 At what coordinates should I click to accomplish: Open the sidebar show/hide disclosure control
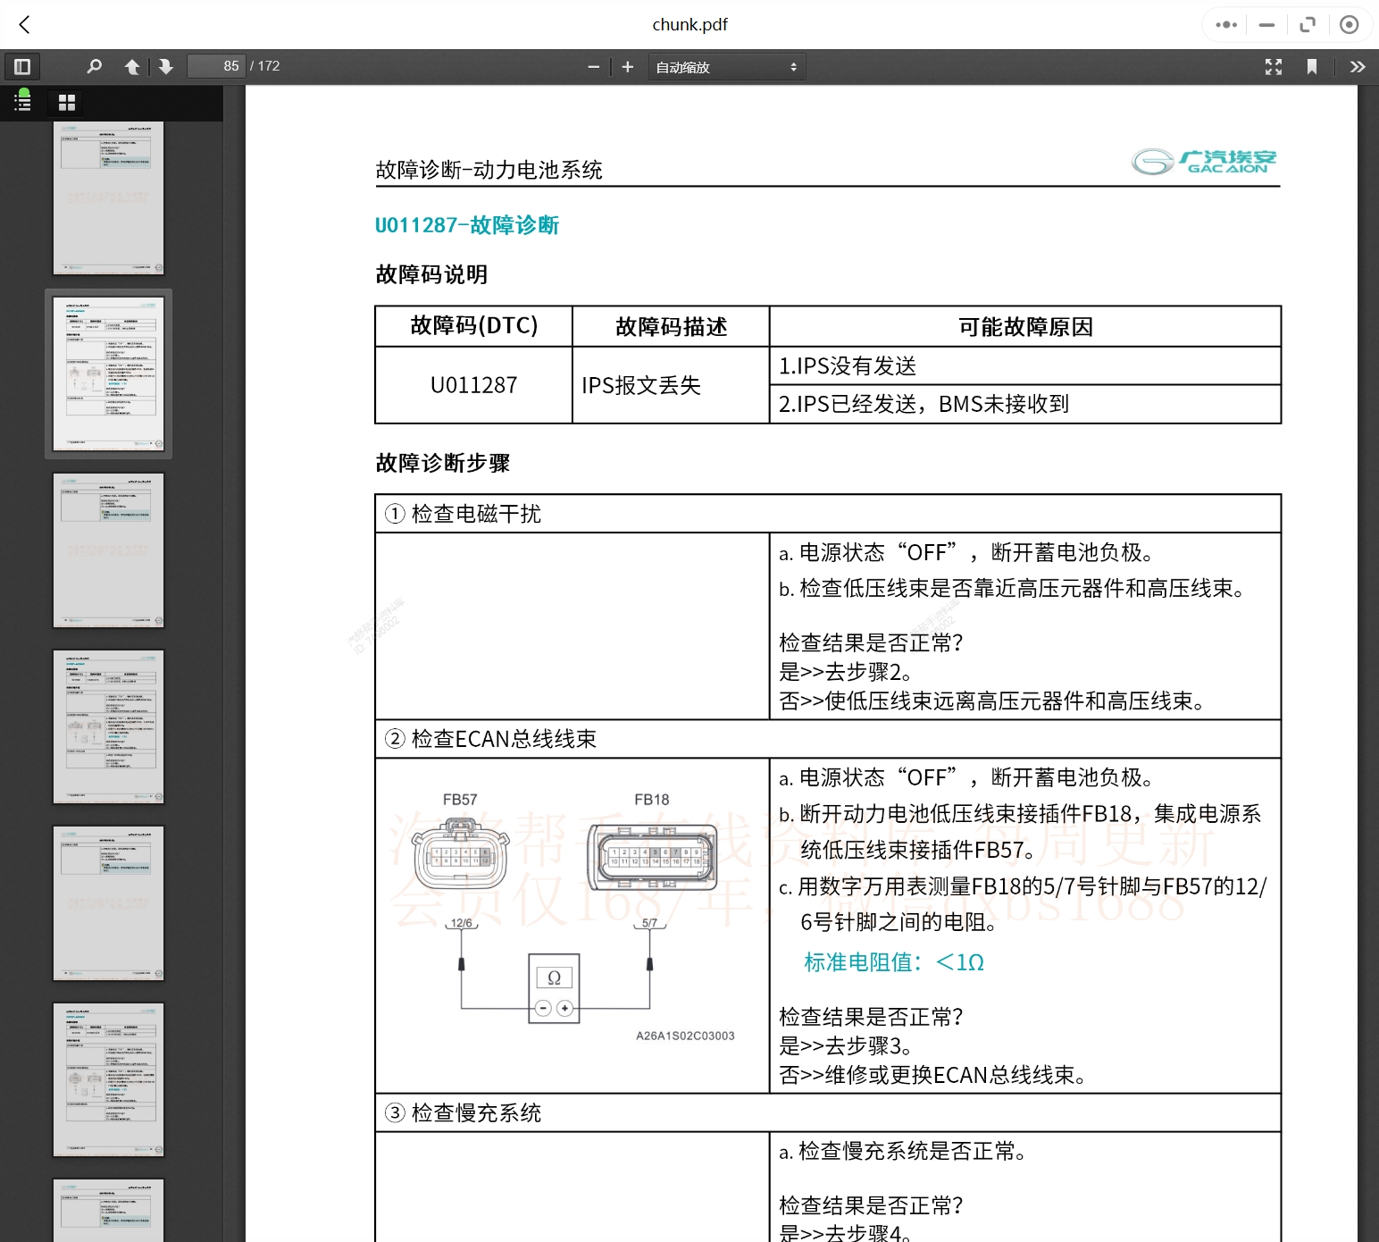pos(21,66)
